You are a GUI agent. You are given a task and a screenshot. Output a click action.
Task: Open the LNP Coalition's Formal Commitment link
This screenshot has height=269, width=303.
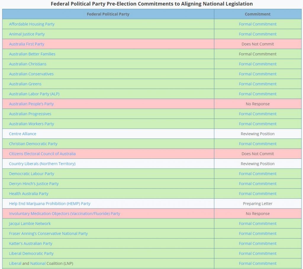click(x=258, y=263)
